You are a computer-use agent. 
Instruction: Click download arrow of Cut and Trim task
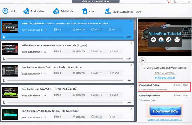pos(4,102)
